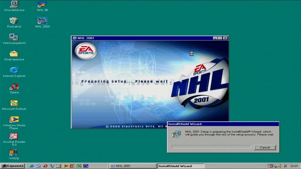Click the volume speaker icon in system tray
Image resolution: width=301 pixels, height=169 pixels.
280,166
